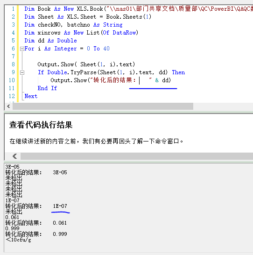Screen dimensions: 253x255
Task: Click the string '转化后的结果:' in line 10
Action: click(114, 80)
